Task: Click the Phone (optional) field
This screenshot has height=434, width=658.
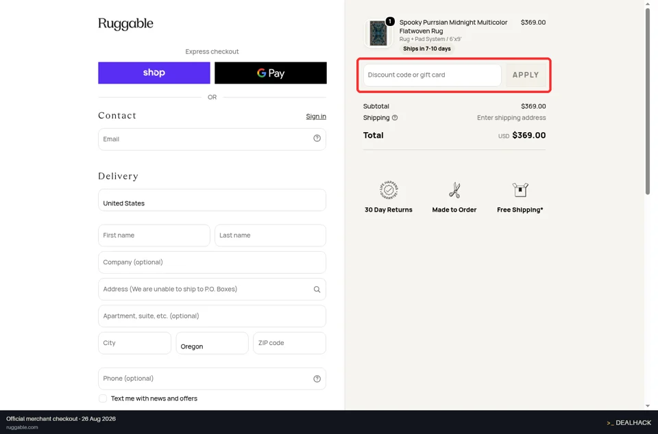Action: pyautogui.click(x=212, y=379)
